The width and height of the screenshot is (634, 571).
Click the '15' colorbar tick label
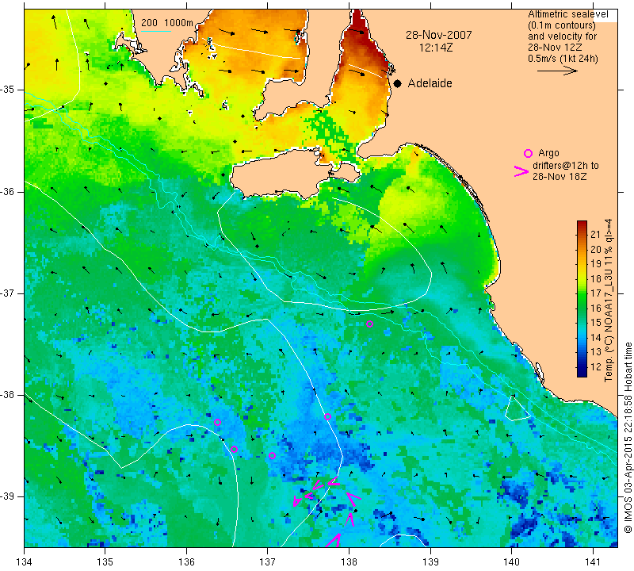(x=596, y=323)
